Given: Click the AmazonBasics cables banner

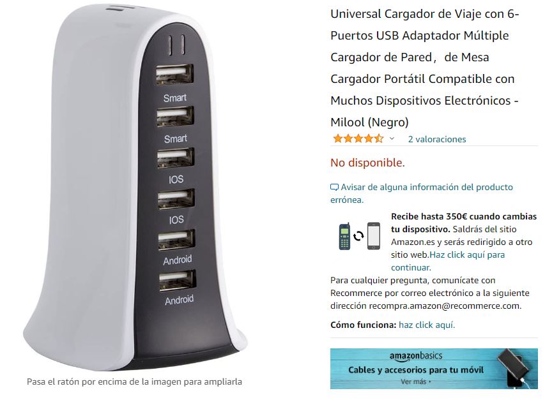Looking at the screenshot, I should pyautogui.click(x=434, y=369).
